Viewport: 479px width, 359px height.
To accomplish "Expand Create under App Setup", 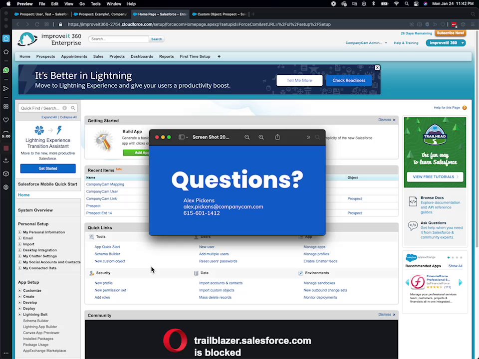I will click(20, 296).
